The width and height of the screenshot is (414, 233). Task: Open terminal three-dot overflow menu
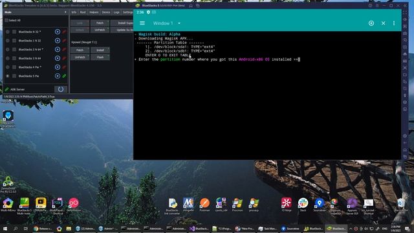coord(394,23)
